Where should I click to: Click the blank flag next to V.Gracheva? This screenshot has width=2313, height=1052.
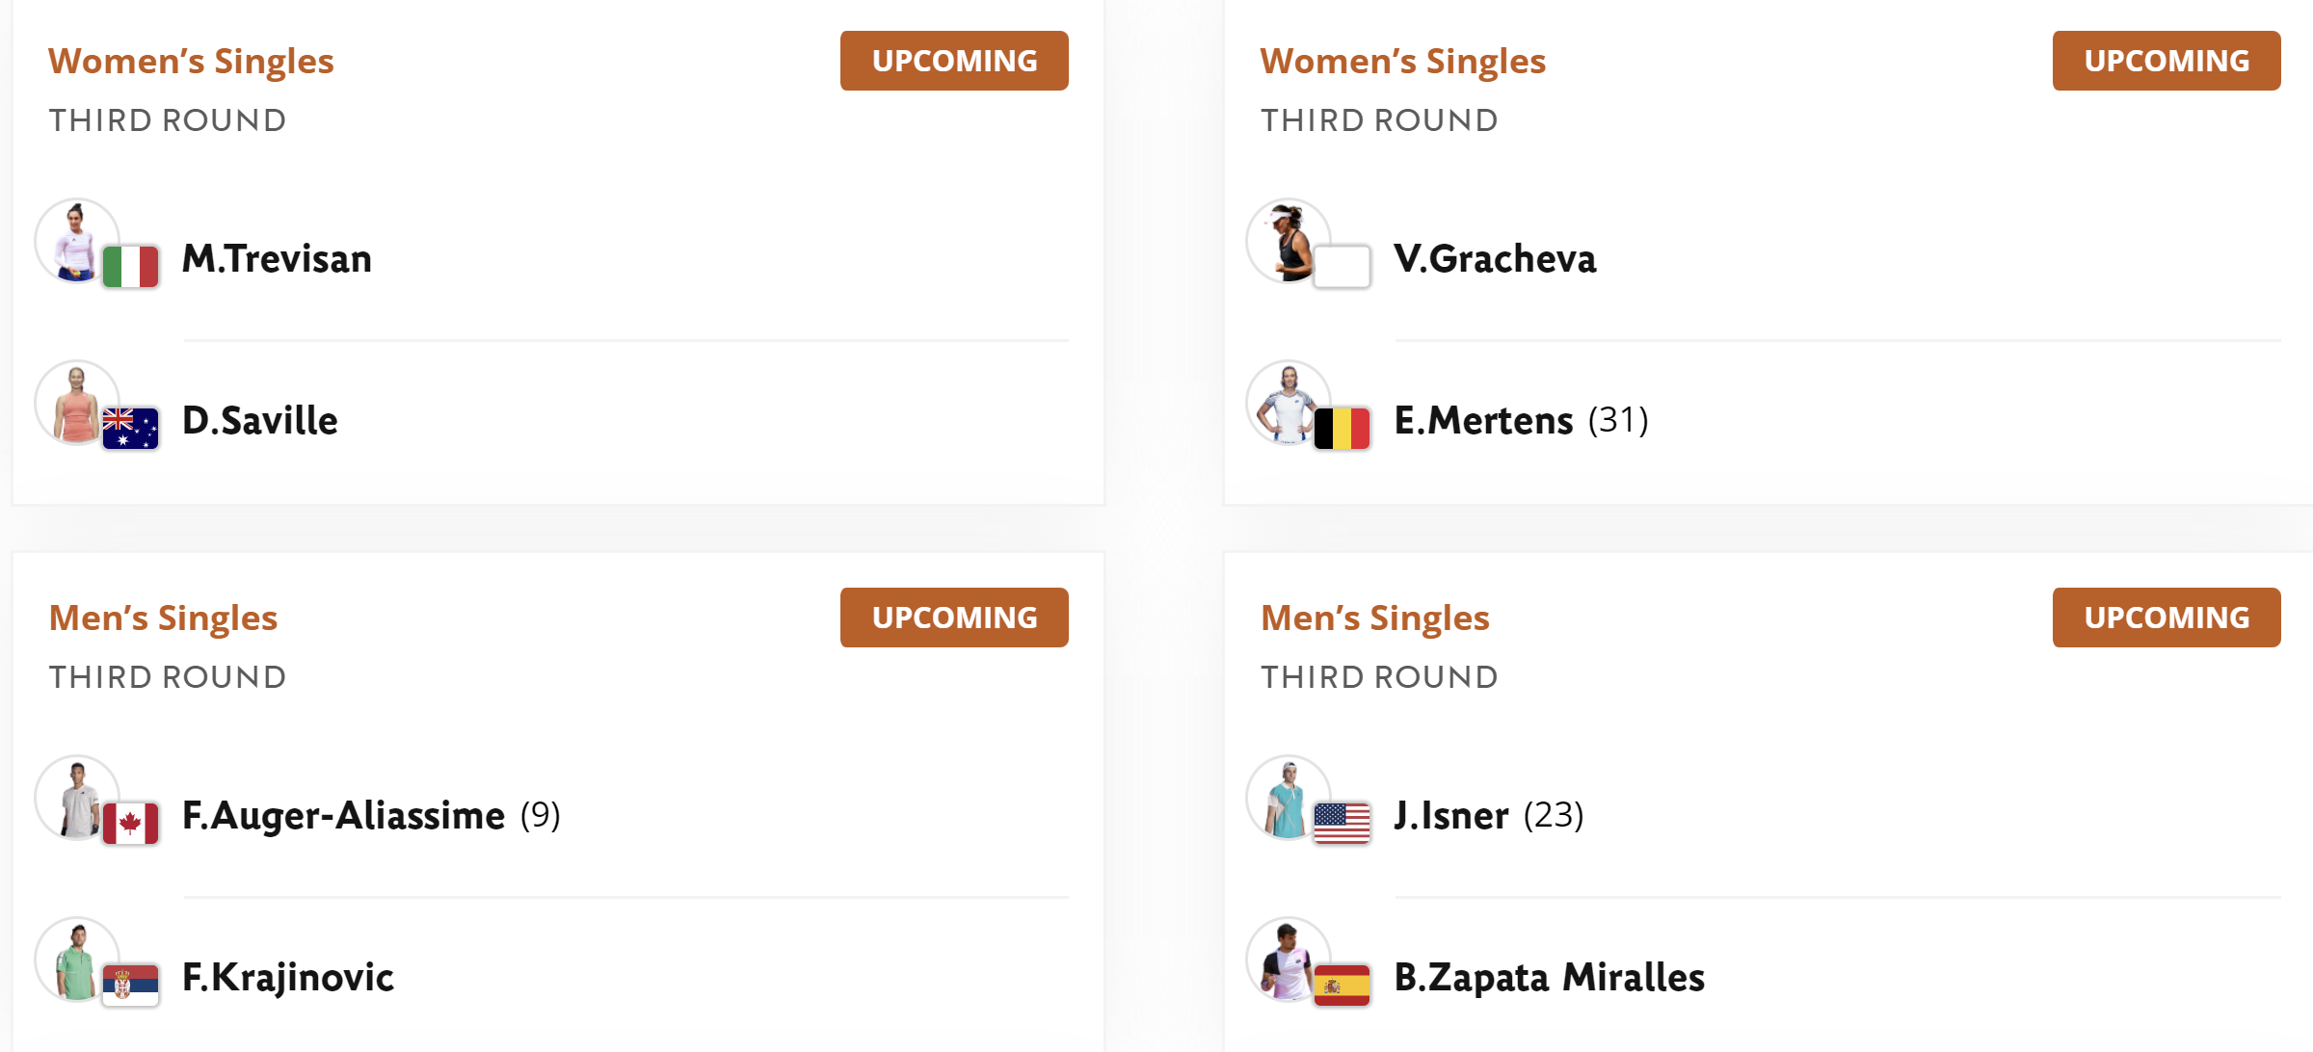click(1342, 267)
